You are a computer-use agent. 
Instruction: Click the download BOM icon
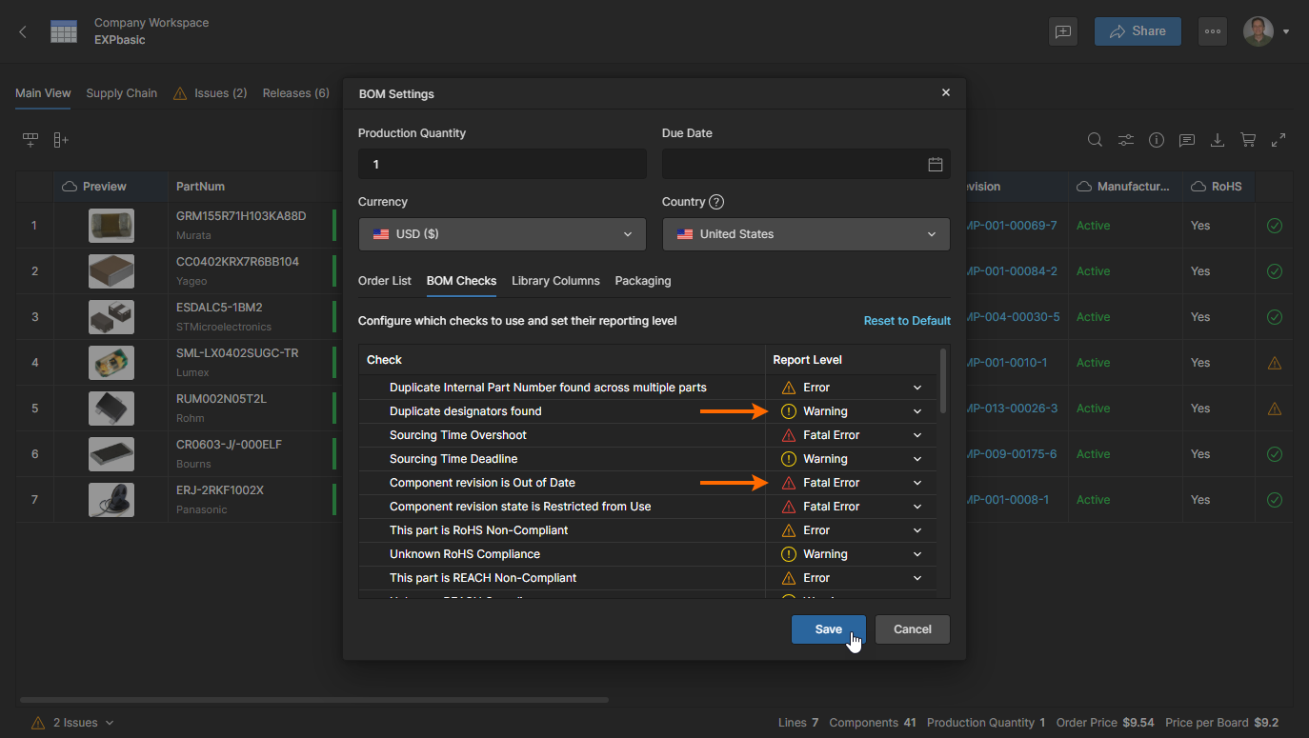[x=1217, y=140]
